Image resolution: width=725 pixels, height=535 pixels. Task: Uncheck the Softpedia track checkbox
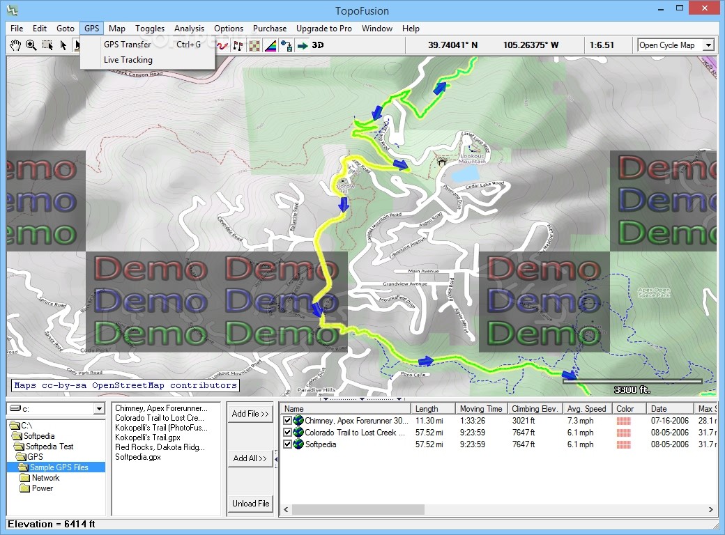click(x=288, y=444)
